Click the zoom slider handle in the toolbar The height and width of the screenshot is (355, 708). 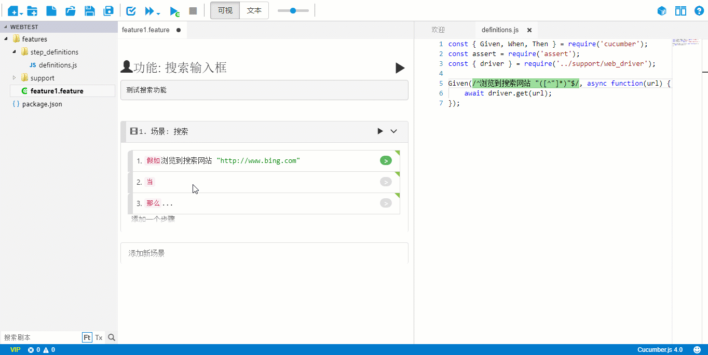(293, 10)
